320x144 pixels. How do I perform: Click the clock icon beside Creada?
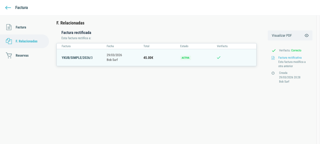pyautogui.click(x=273, y=73)
